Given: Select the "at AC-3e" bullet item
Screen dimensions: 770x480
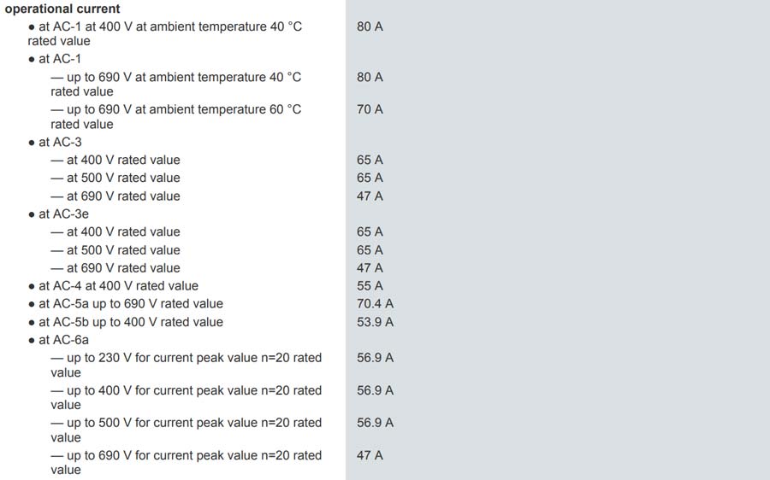Looking at the screenshot, I should coord(58,214).
